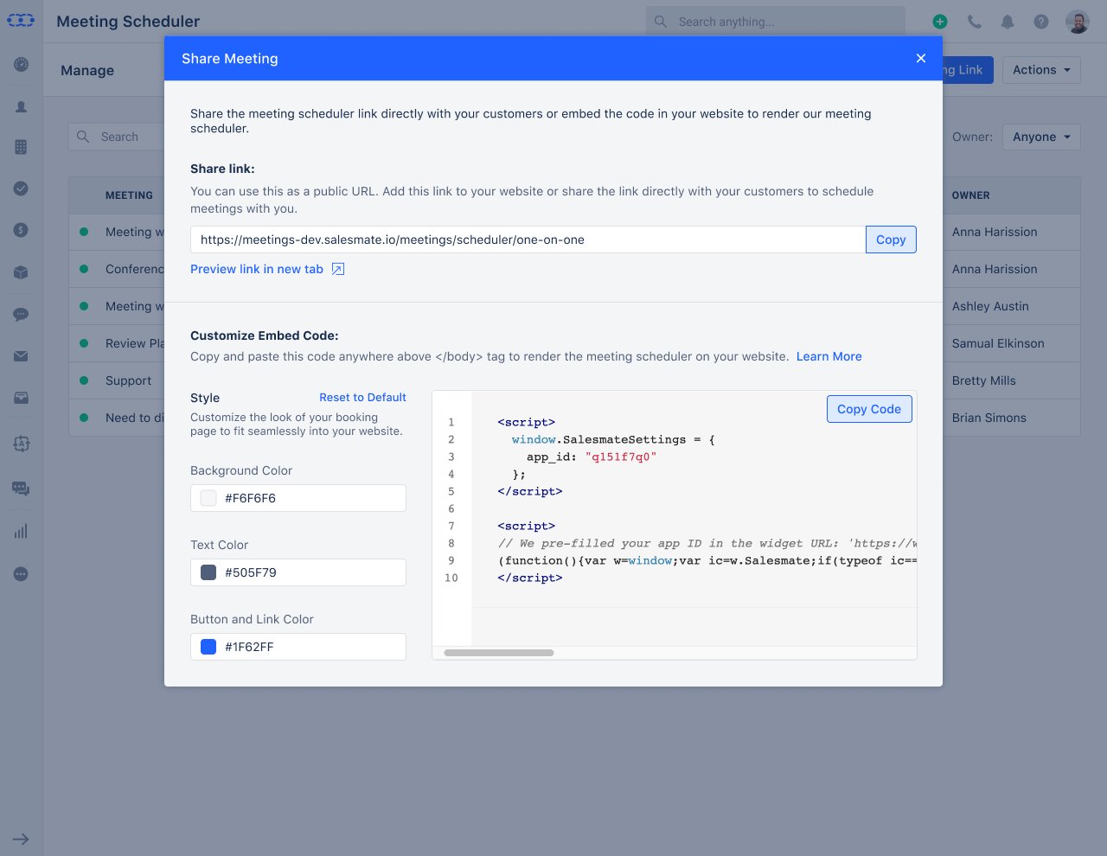
Task: Click the code horizontal scrollbar thumb
Action: click(499, 653)
